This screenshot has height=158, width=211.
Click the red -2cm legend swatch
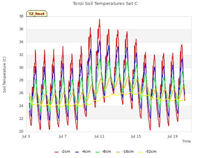[56, 152]
